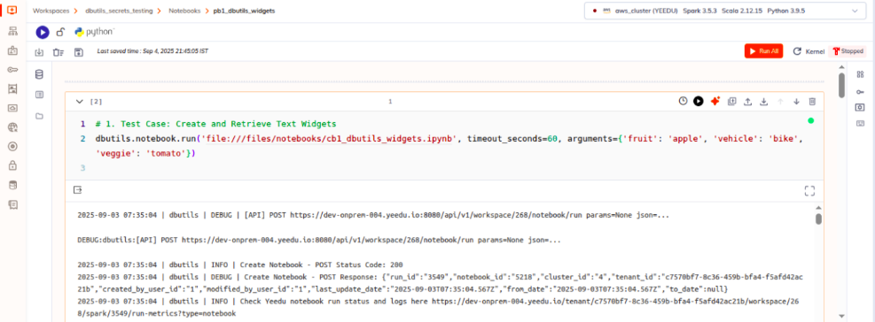This screenshot has width=875, height=322.
Task: Click the pb1_dbutils_widgets breadcrumb title
Action: (x=244, y=11)
